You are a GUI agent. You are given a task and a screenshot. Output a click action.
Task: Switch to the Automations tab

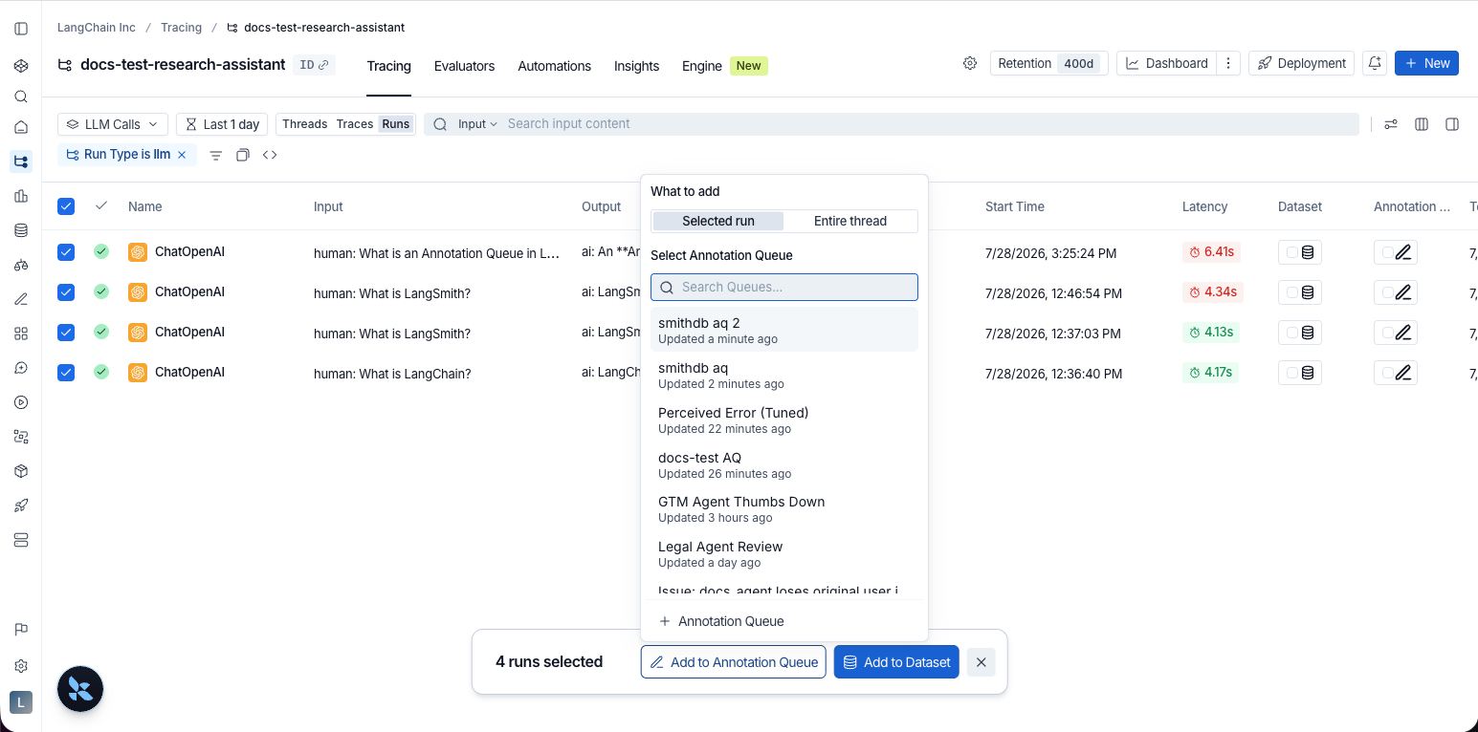click(554, 66)
